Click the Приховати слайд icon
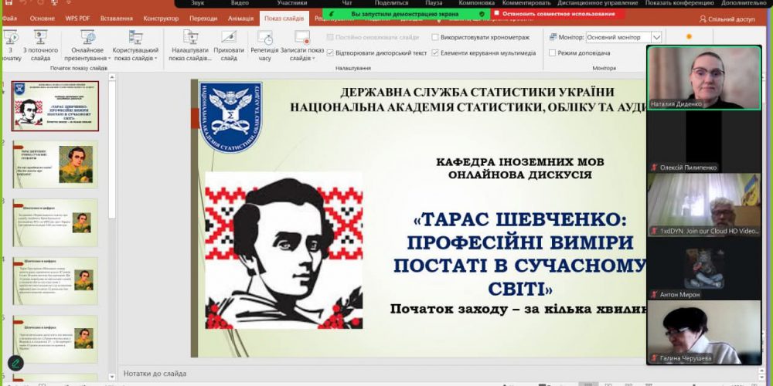773x386 pixels. point(229,37)
